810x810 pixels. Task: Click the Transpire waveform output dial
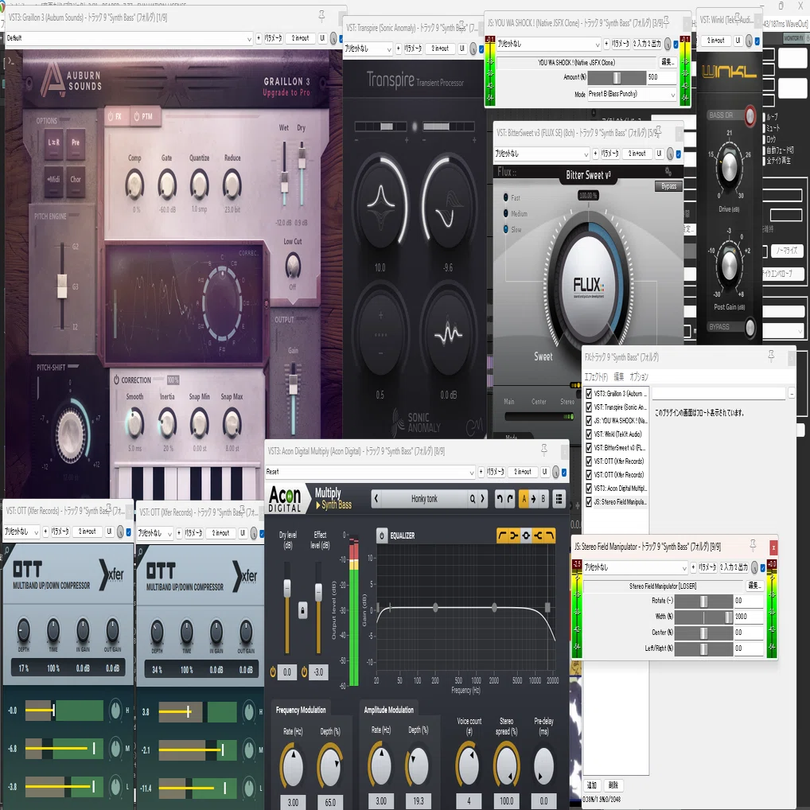tap(448, 334)
